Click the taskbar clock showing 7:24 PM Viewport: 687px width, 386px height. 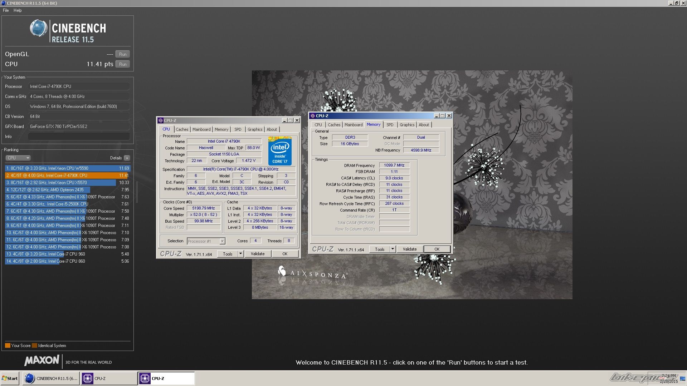[668, 376]
